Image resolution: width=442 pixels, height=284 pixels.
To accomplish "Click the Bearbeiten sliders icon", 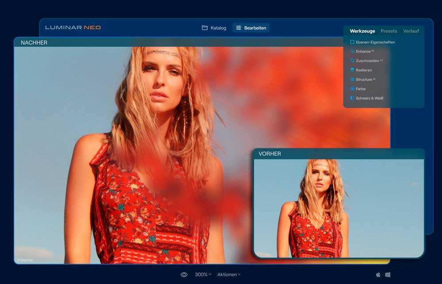I will [239, 28].
